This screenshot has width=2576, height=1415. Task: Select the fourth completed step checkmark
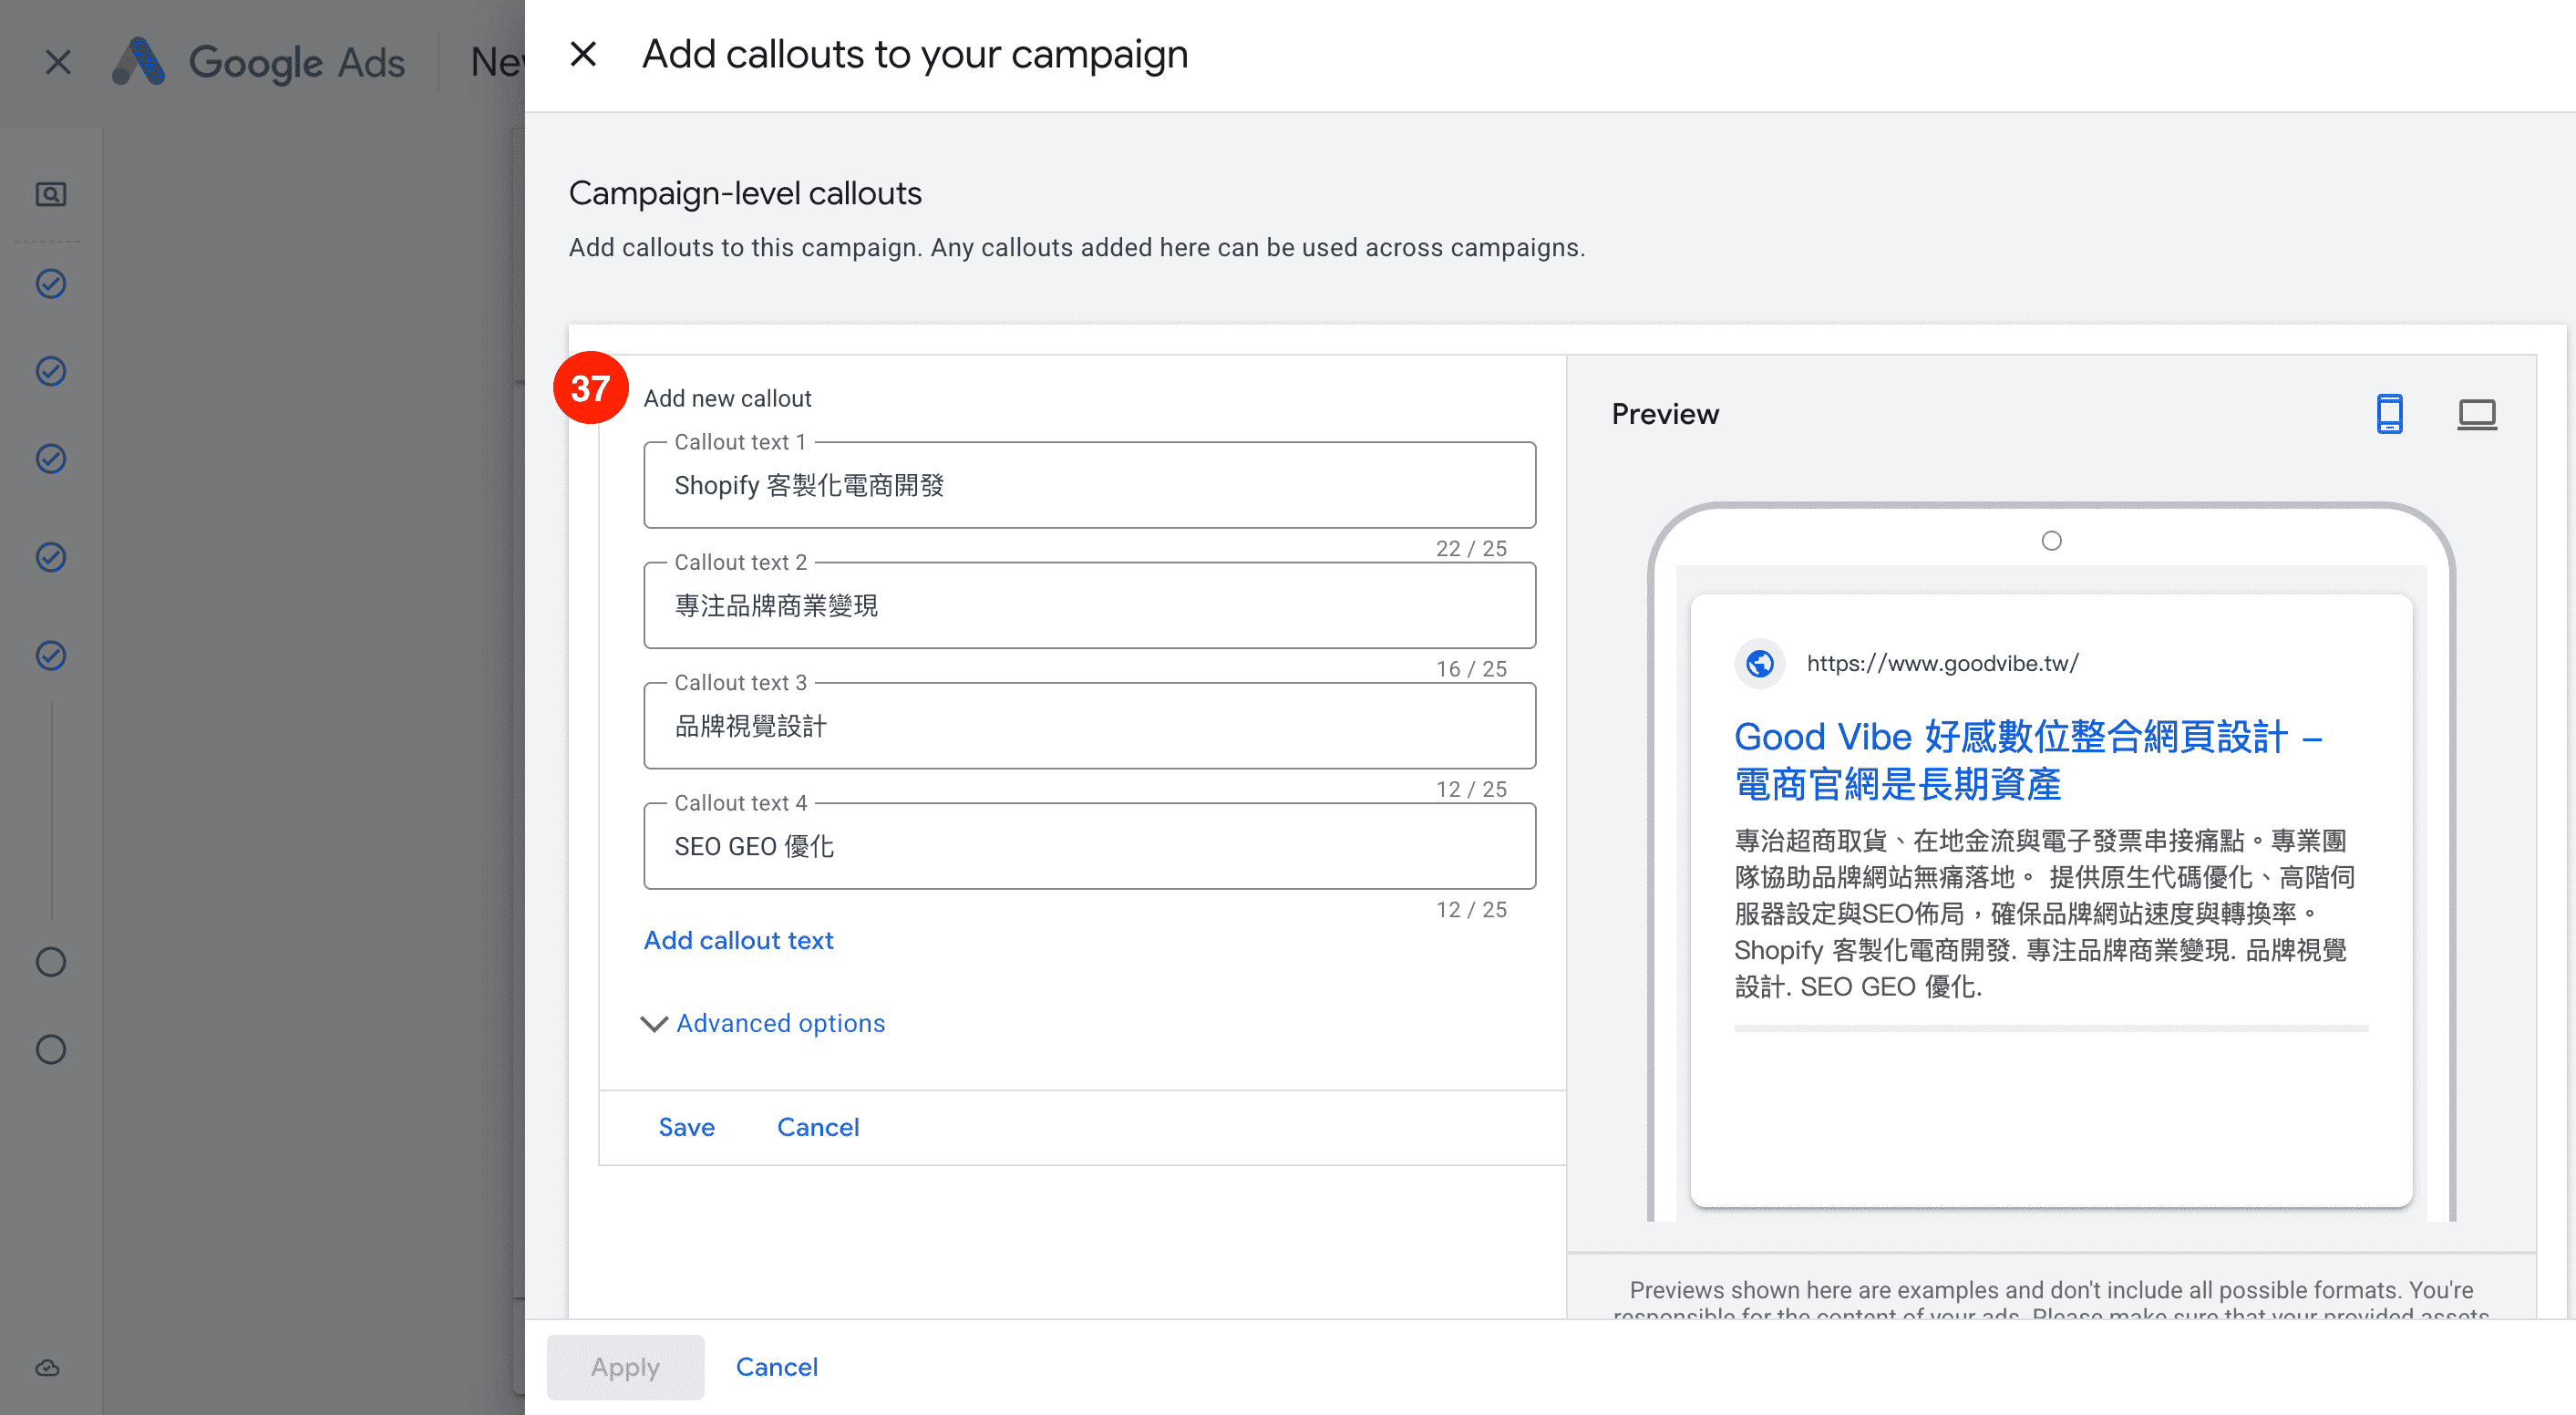(51, 557)
